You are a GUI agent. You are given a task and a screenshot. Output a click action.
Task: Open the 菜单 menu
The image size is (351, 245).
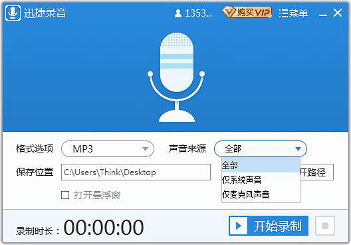[293, 13]
